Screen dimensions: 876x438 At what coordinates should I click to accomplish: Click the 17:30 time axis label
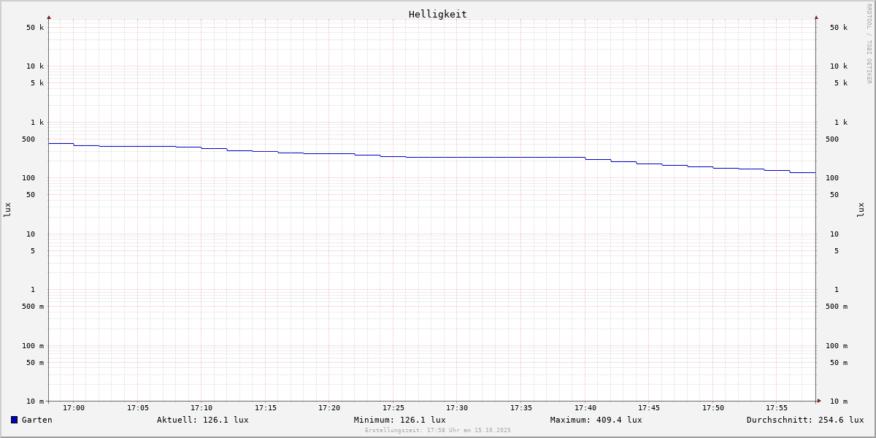[457, 408]
